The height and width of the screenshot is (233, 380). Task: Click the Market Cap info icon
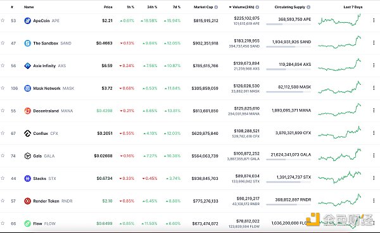pyautogui.click(x=216, y=7)
